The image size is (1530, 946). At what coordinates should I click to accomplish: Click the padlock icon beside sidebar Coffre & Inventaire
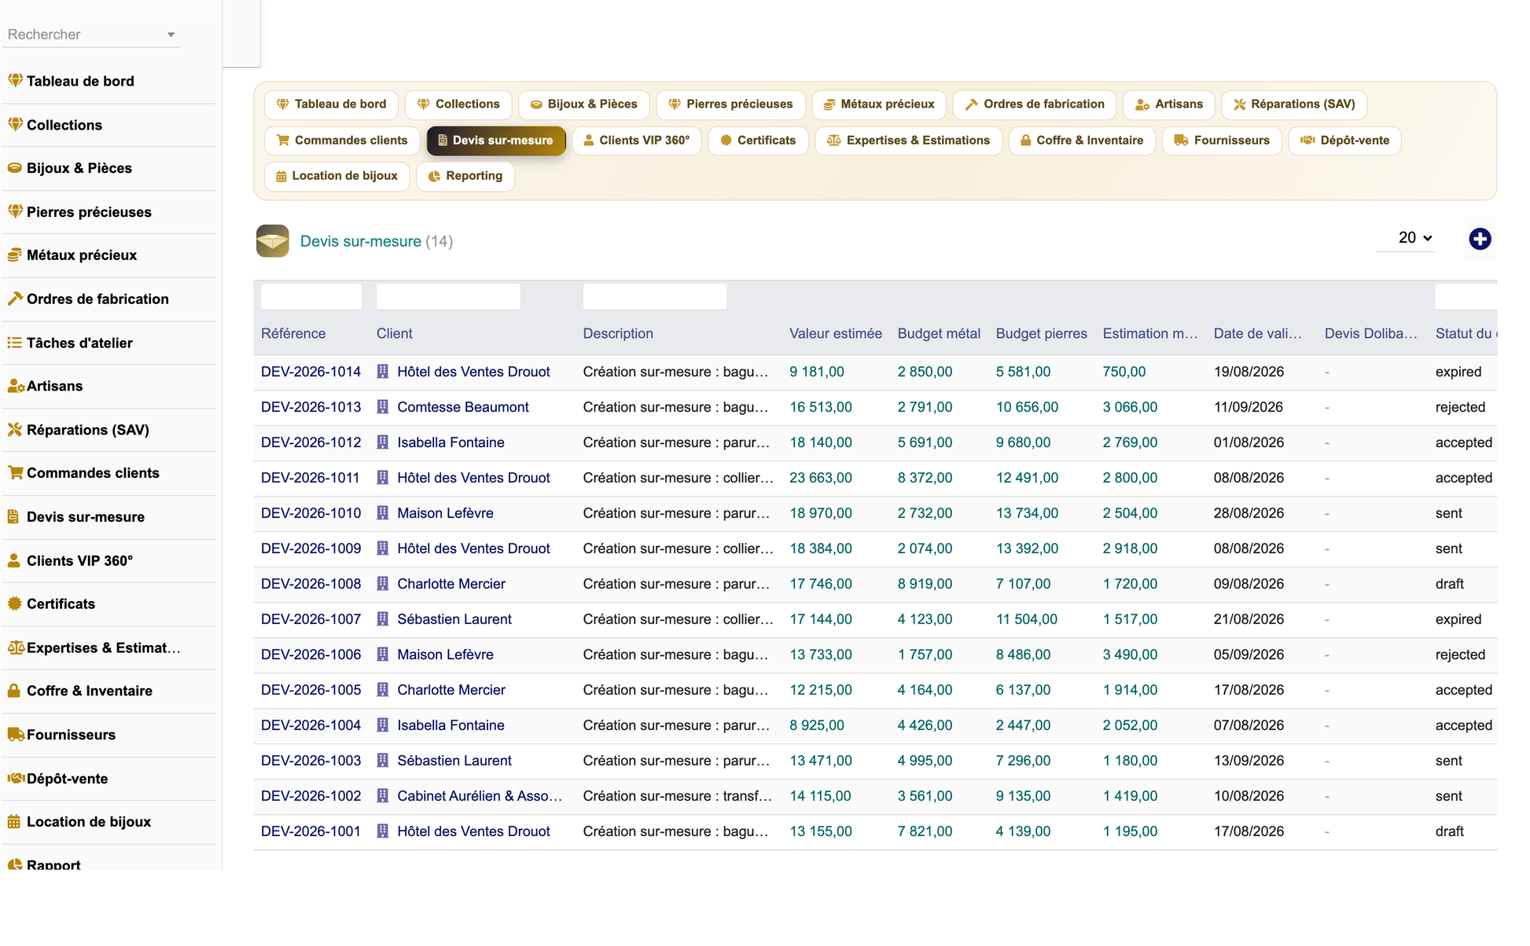pyautogui.click(x=13, y=691)
